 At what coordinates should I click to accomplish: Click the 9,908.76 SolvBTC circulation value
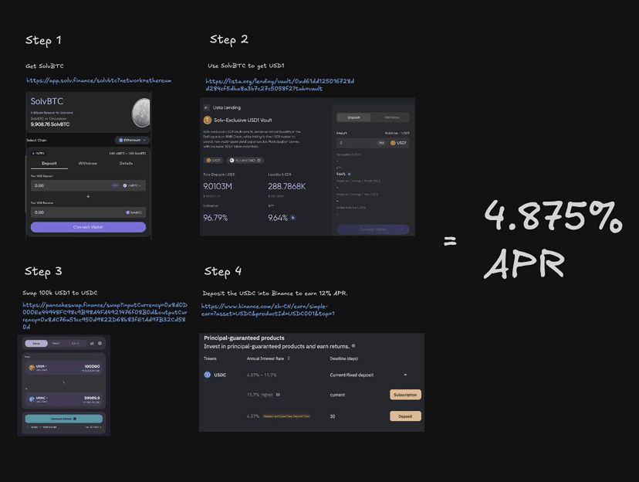[49, 124]
